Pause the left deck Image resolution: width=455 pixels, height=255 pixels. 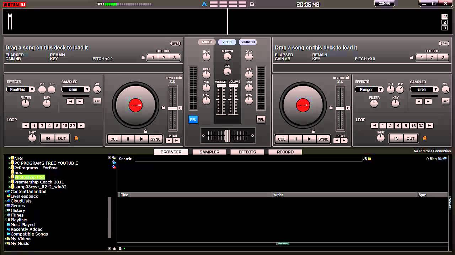128,139
